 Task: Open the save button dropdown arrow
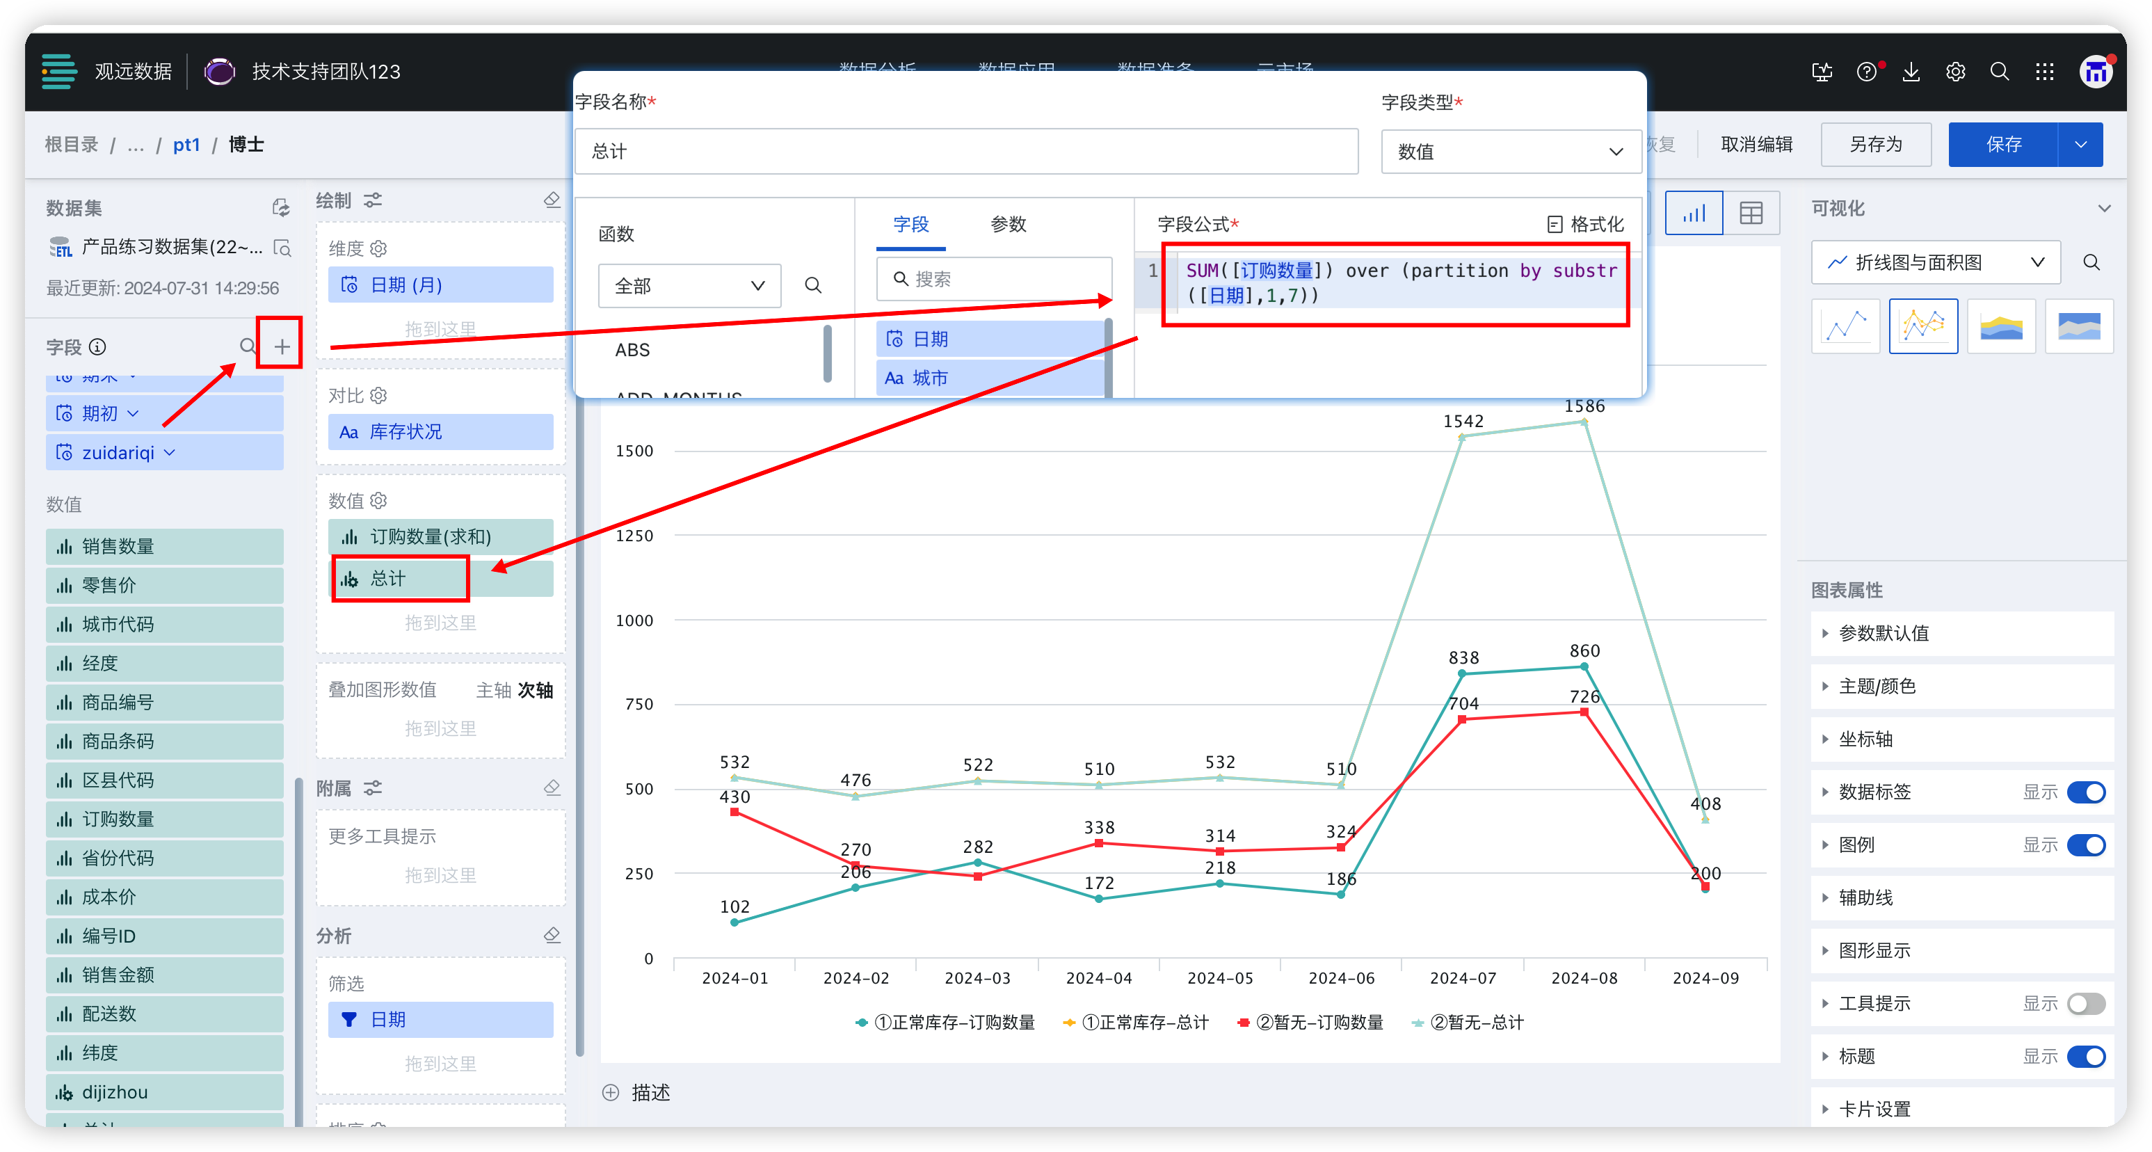click(x=2080, y=145)
